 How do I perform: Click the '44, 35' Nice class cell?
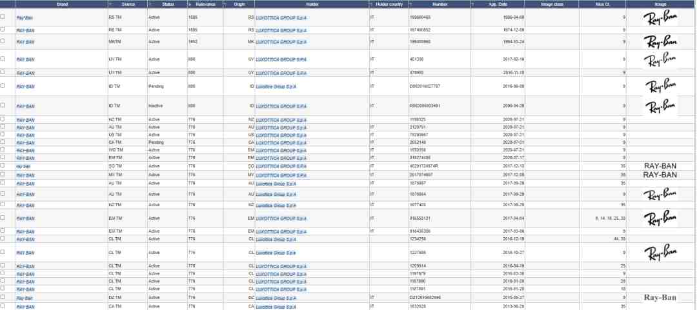(619, 239)
